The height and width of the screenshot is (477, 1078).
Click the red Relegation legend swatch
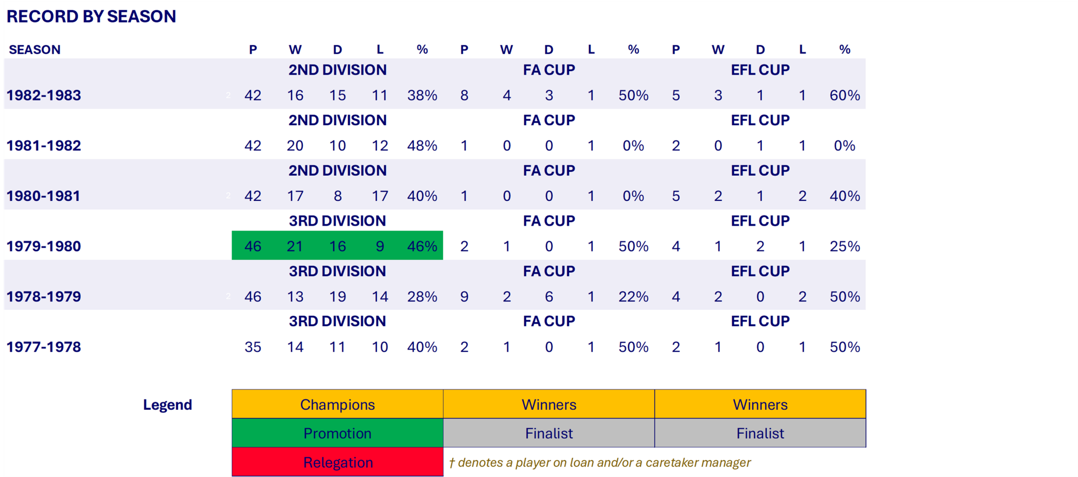[x=337, y=462]
